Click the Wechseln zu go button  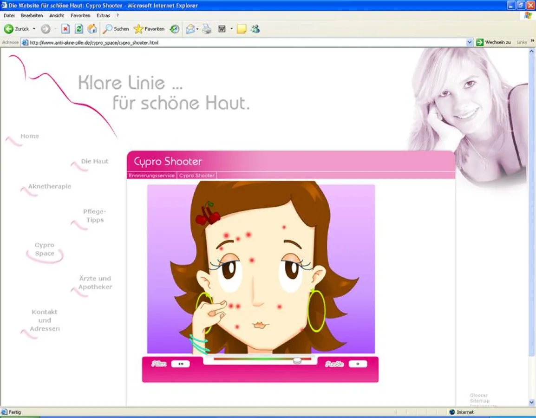coord(493,42)
